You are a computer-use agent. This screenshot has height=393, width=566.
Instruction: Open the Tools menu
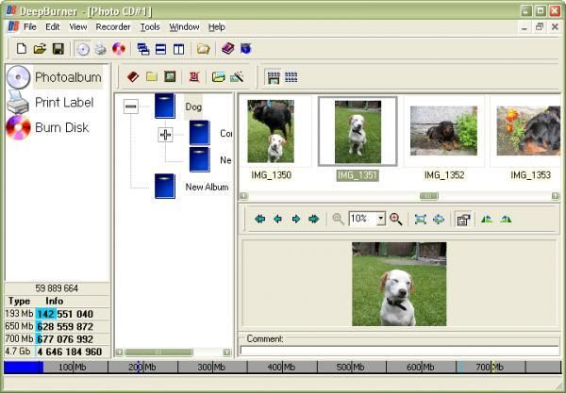(x=150, y=27)
